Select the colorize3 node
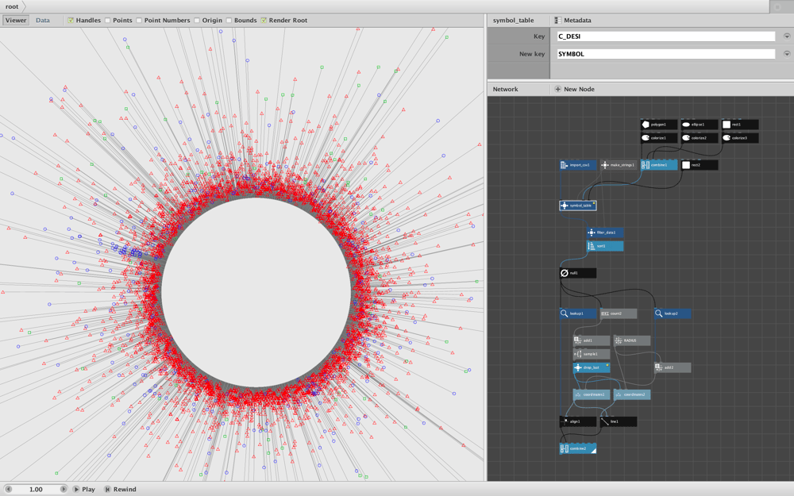The image size is (794, 496). point(740,137)
